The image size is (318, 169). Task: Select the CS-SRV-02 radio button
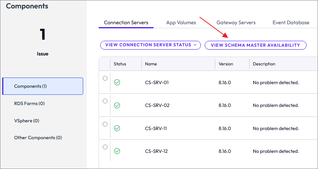click(x=105, y=101)
